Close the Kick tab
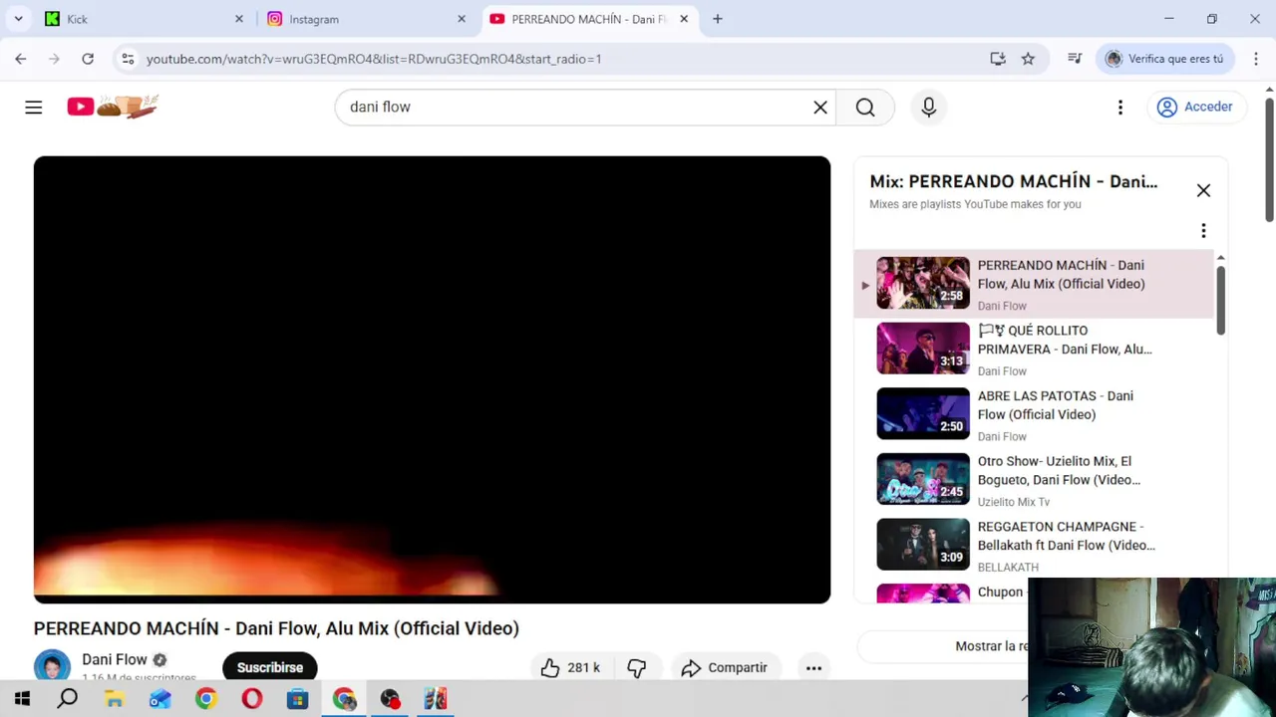This screenshot has height=717, width=1276. (239, 19)
